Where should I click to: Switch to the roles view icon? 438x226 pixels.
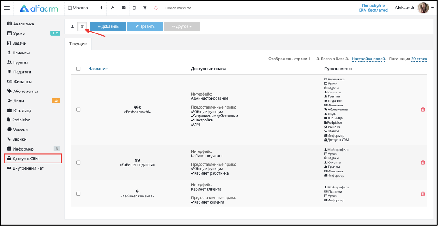coord(82,26)
